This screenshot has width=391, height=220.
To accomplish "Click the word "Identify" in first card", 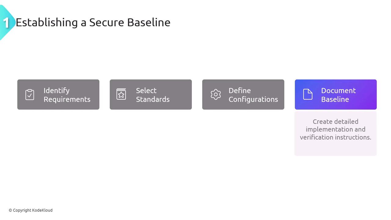I will [x=57, y=90].
